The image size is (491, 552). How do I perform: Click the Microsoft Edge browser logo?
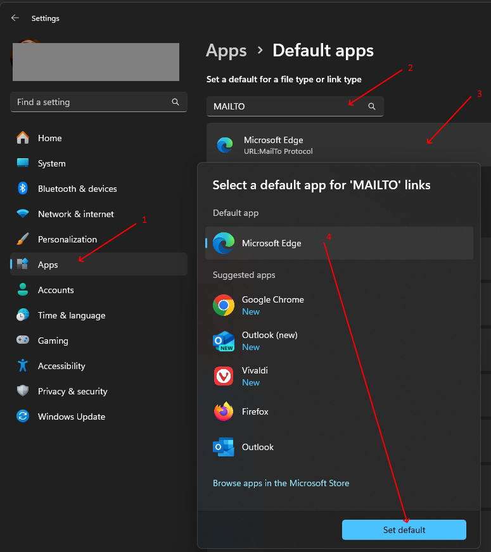pos(225,145)
